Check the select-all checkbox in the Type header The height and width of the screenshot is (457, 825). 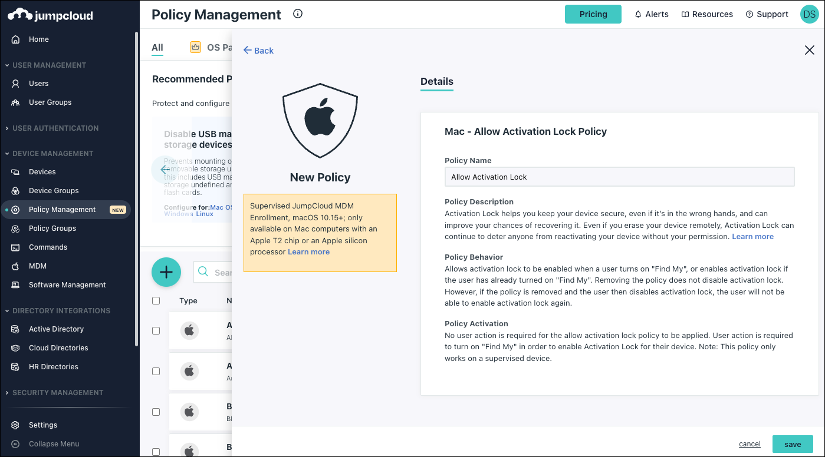156,300
